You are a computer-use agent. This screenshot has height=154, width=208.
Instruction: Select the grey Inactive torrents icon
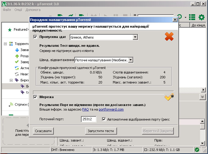[x=17, y=74]
